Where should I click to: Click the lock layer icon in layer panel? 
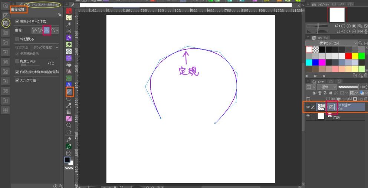point(331,93)
